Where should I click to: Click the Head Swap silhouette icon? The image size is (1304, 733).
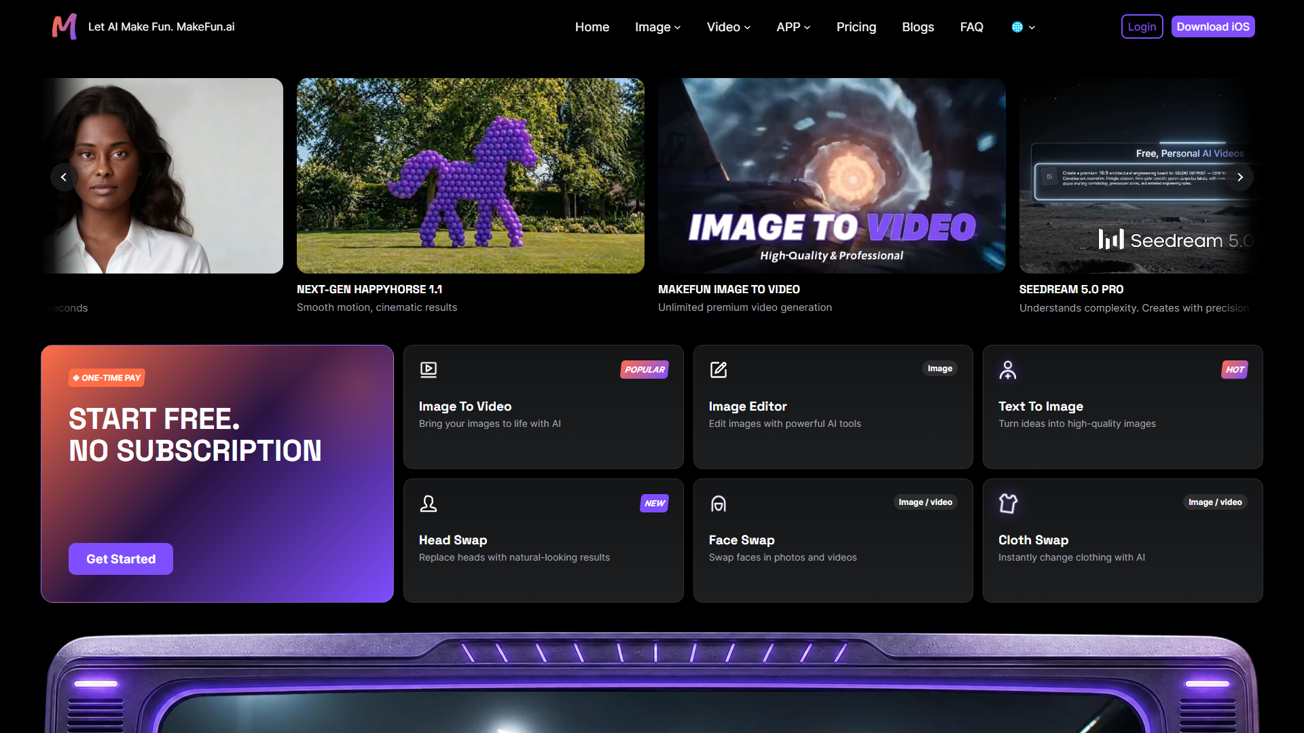point(429,503)
